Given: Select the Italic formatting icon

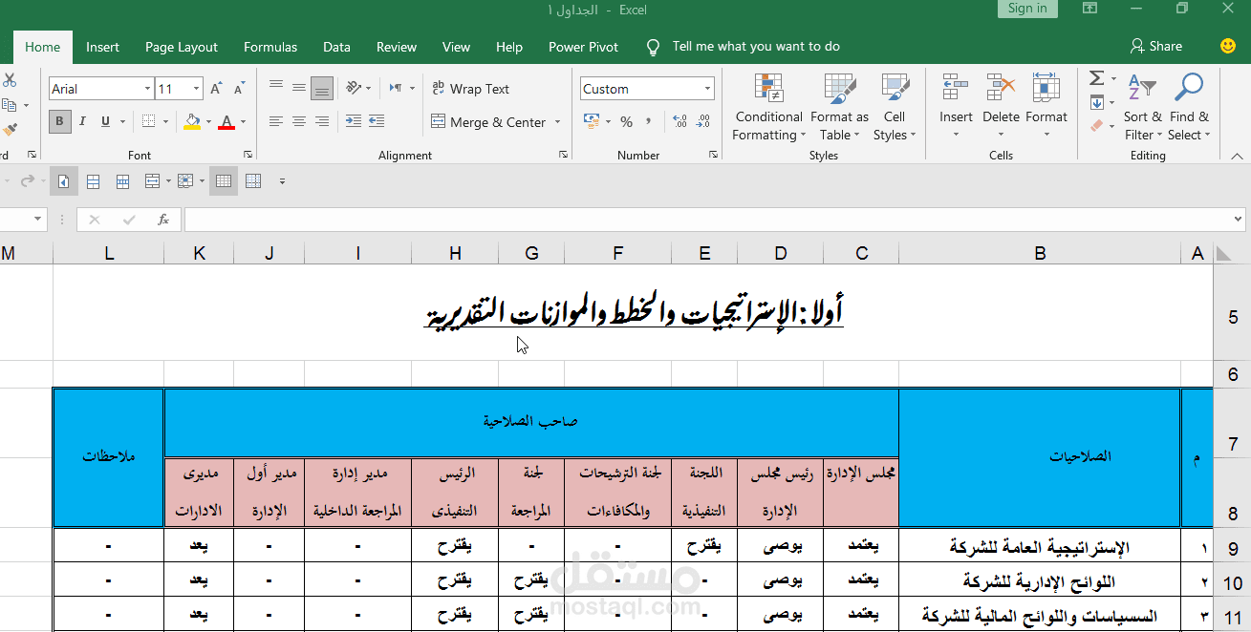Looking at the screenshot, I should pyautogui.click(x=81, y=121).
